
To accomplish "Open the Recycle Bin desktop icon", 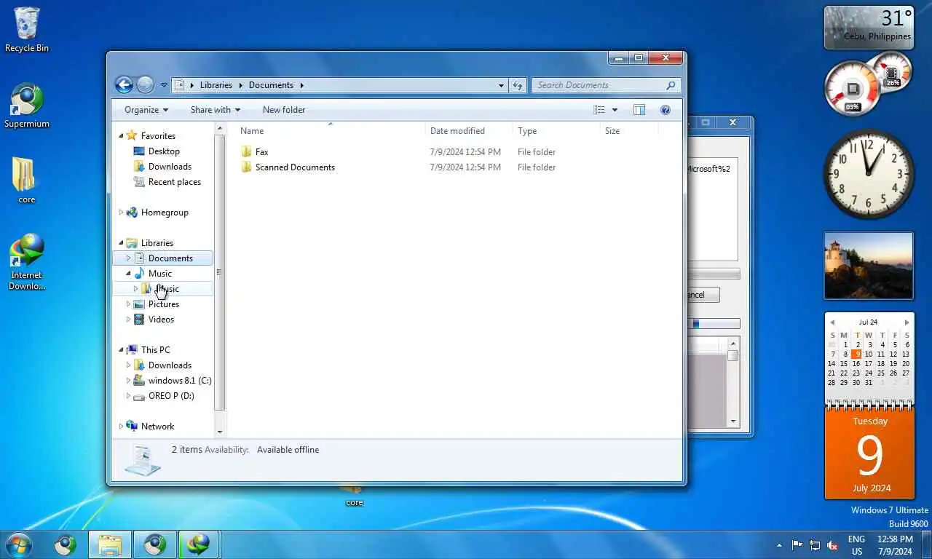I will [x=27, y=30].
